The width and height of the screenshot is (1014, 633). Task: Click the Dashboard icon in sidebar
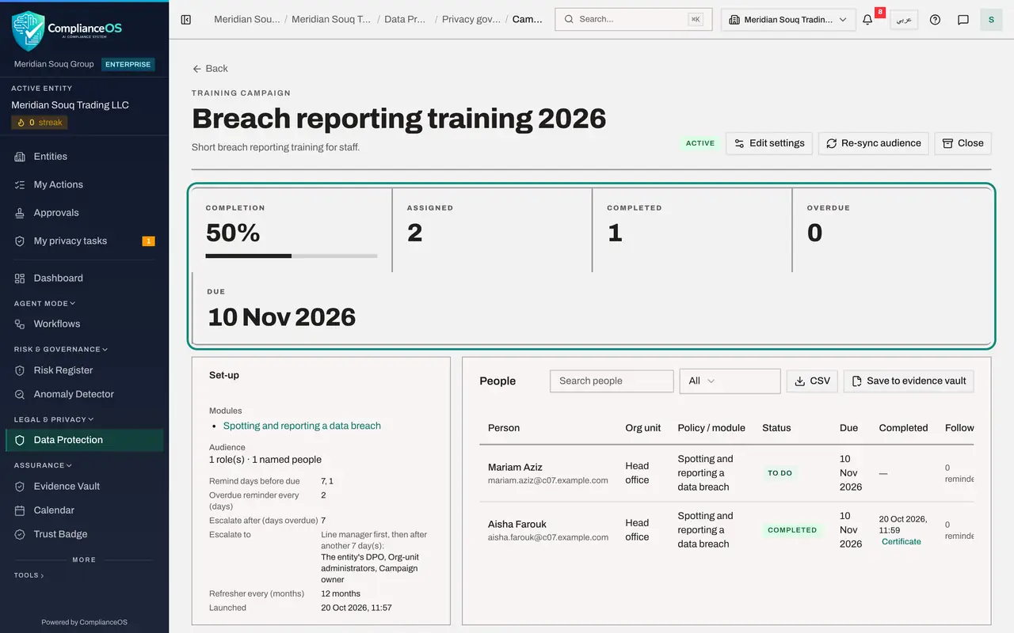[x=20, y=279]
